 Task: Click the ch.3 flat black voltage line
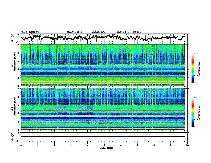tap(103, 136)
